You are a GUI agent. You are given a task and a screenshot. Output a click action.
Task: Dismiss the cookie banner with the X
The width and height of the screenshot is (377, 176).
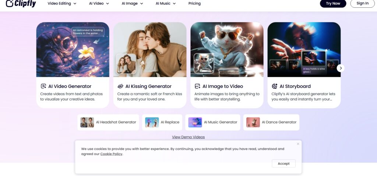298,144
